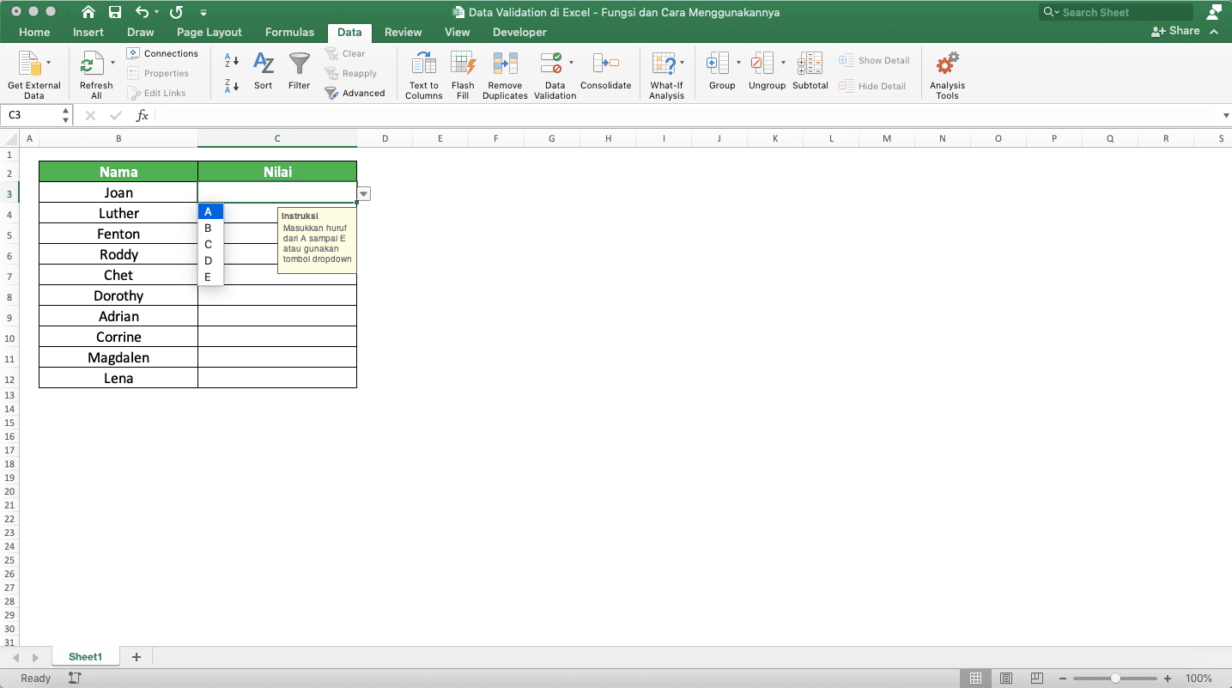
Task: Select option A in dropdown list
Action: [210, 211]
